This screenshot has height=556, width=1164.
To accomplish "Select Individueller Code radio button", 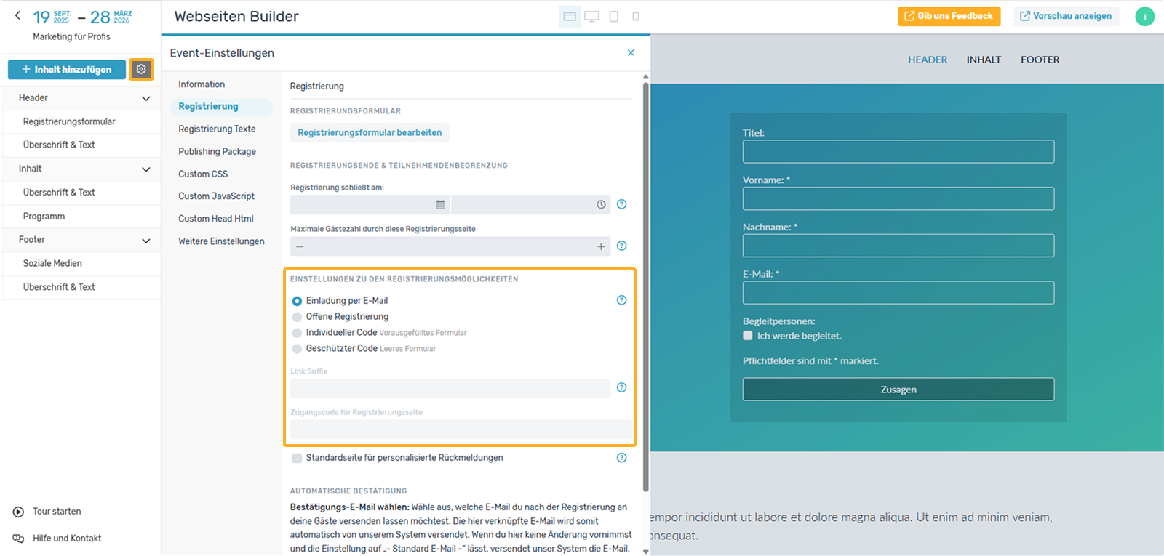I will coord(297,333).
